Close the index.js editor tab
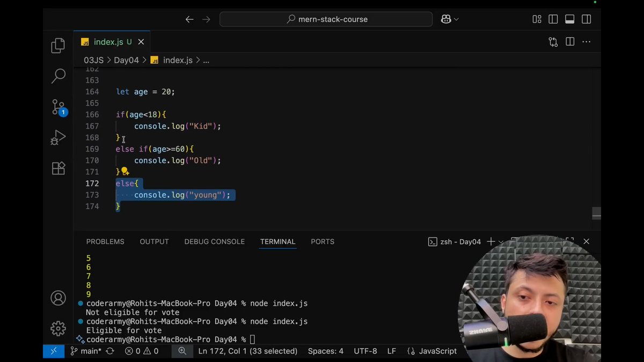This screenshot has height=362, width=644. (141, 42)
